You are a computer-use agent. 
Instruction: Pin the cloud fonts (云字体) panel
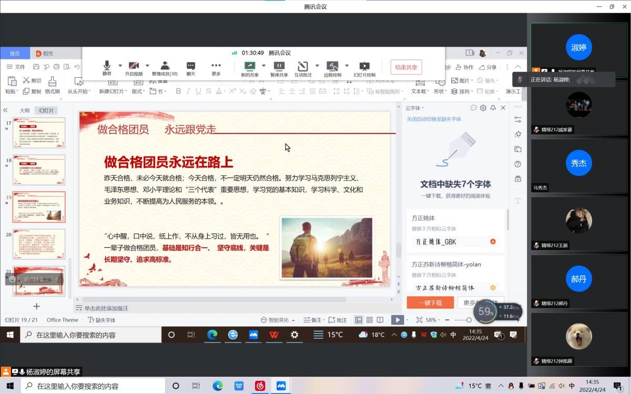(x=493, y=108)
